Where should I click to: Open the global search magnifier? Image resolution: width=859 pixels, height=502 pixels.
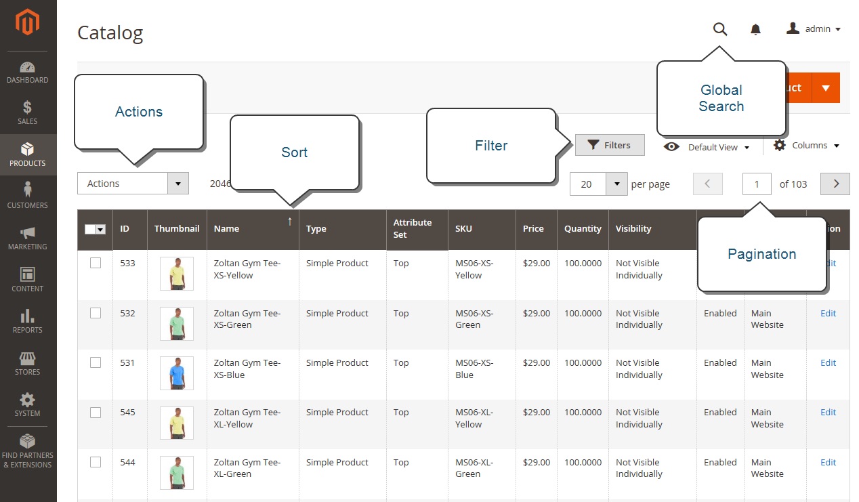[x=720, y=29]
